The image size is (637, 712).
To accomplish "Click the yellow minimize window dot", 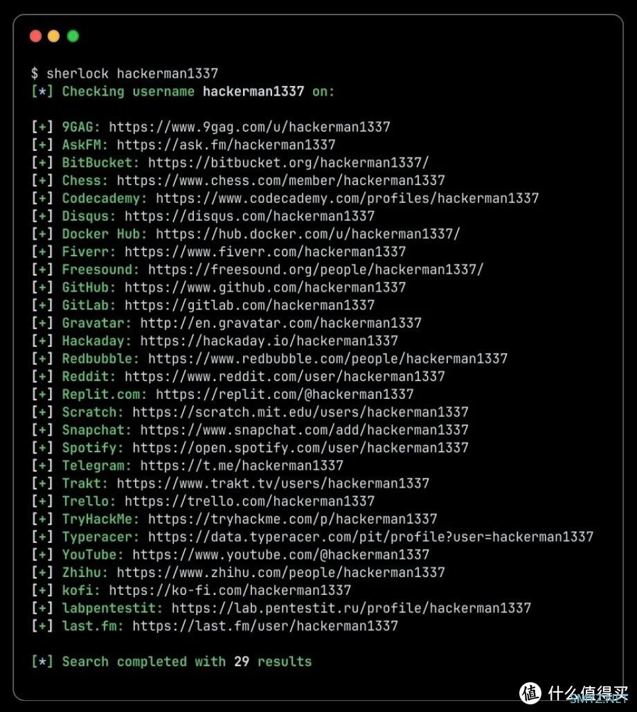I will 53,36.
